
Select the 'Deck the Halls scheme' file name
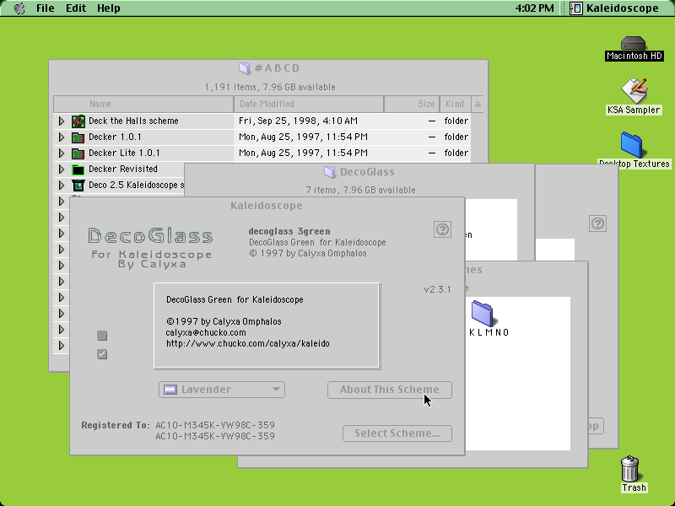133,121
